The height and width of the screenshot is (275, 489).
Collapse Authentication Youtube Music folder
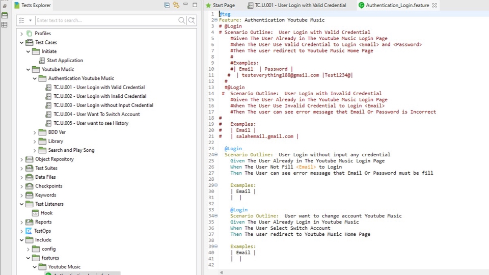tap(35, 78)
